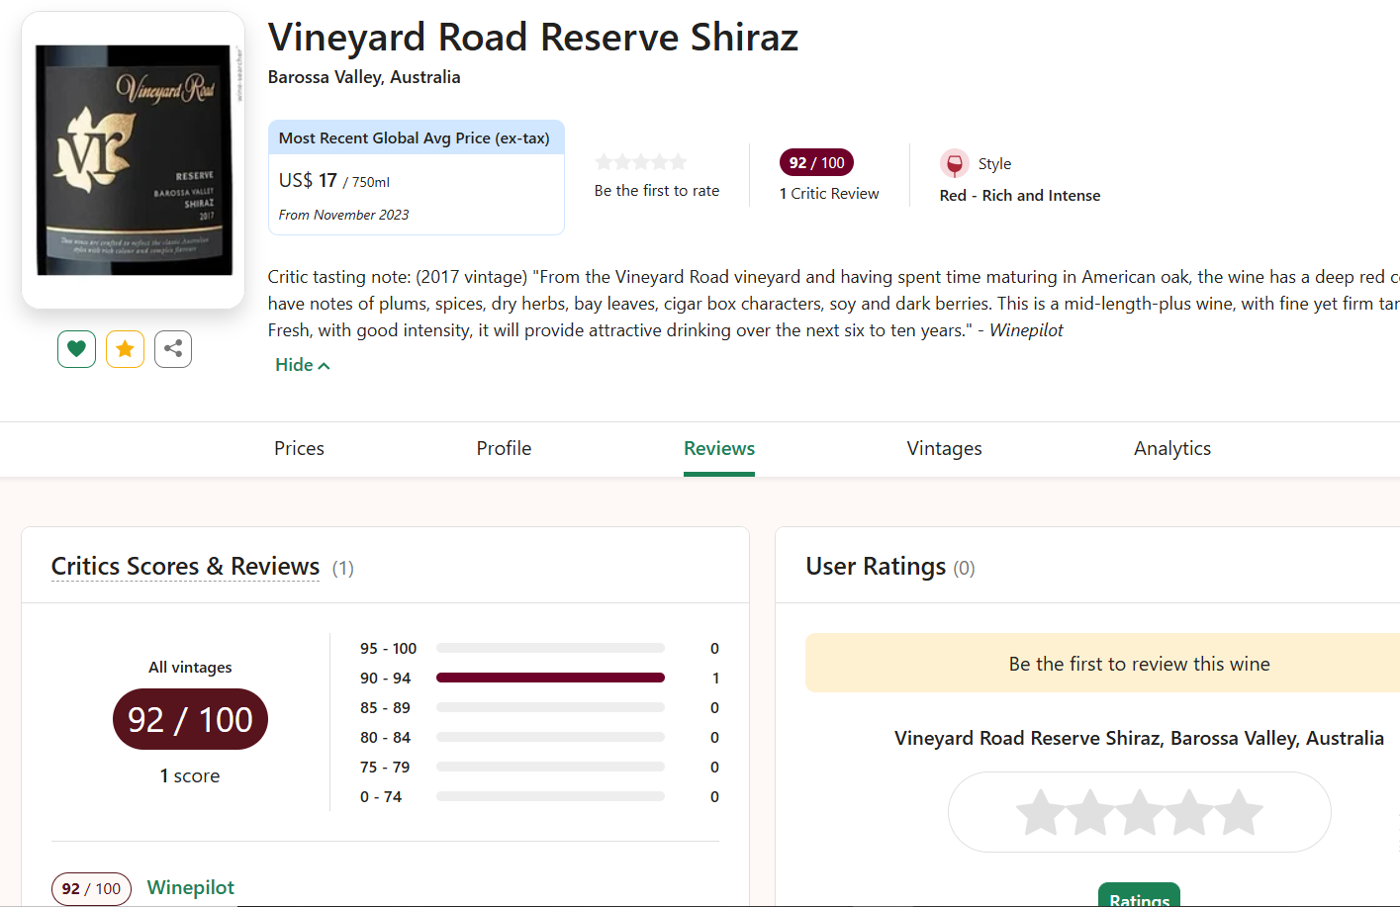Select the Reviews tab
Image resolution: width=1400 pixels, height=907 pixels.
pyautogui.click(x=719, y=448)
